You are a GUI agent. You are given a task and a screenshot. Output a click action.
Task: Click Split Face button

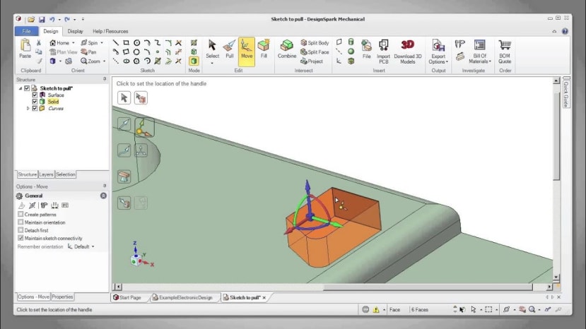pyautogui.click(x=315, y=52)
